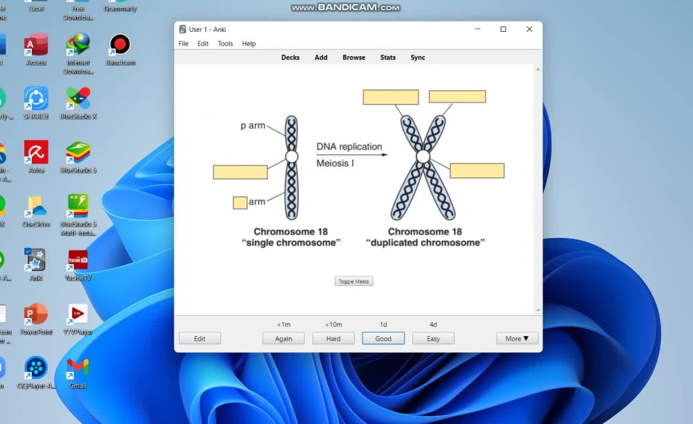Rate card as Easy

pos(433,338)
